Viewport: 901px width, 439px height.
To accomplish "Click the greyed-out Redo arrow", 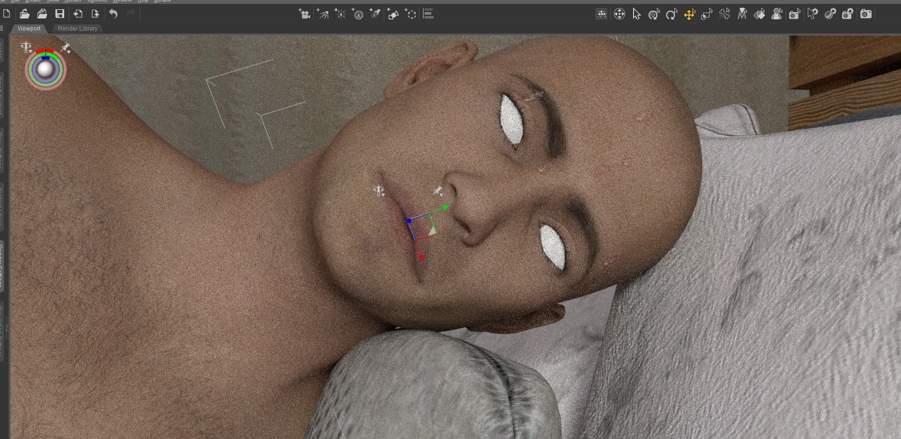I will coord(130,14).
